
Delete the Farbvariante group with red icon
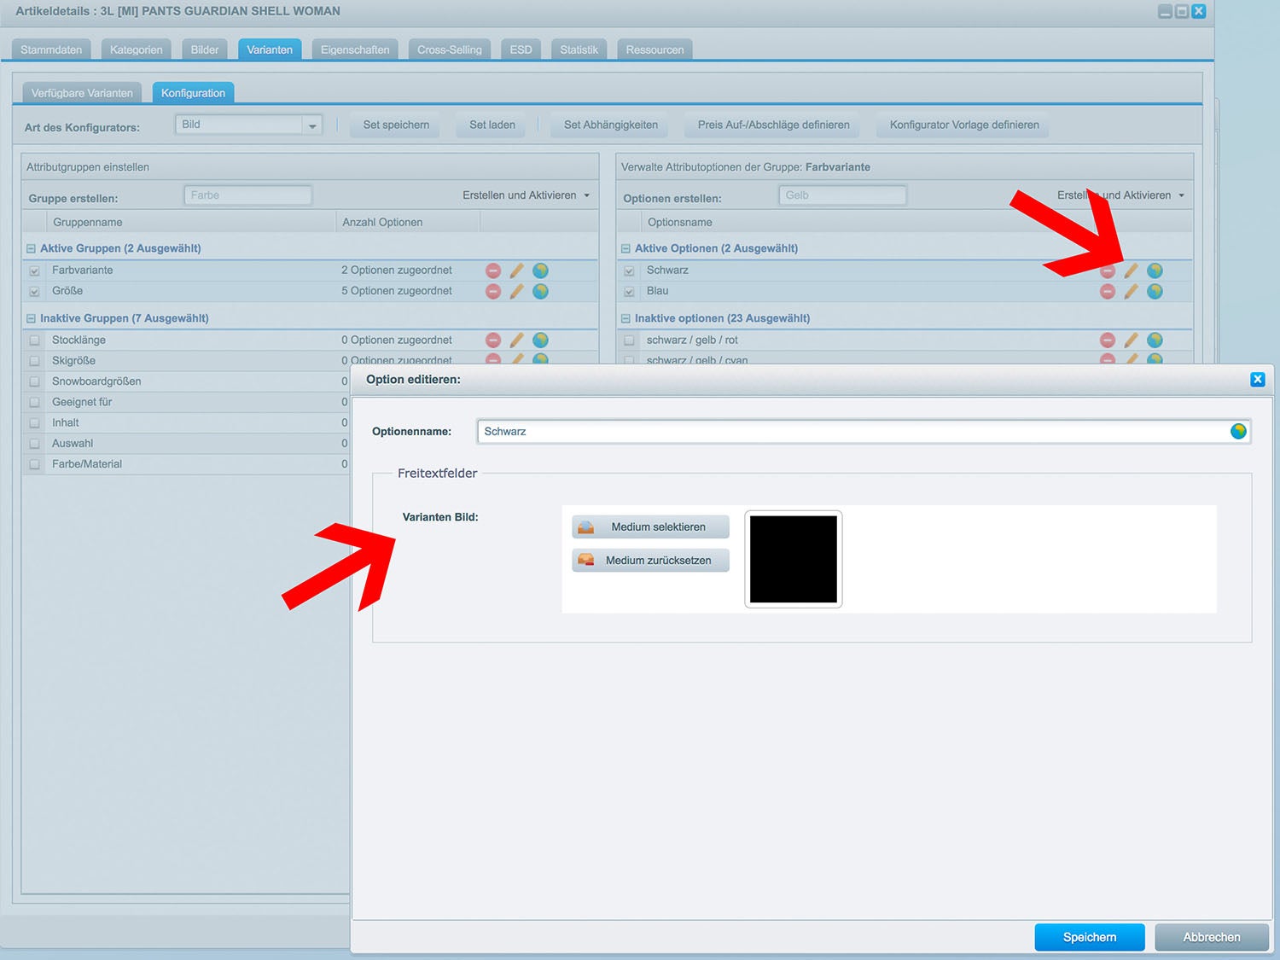[493, 271]
